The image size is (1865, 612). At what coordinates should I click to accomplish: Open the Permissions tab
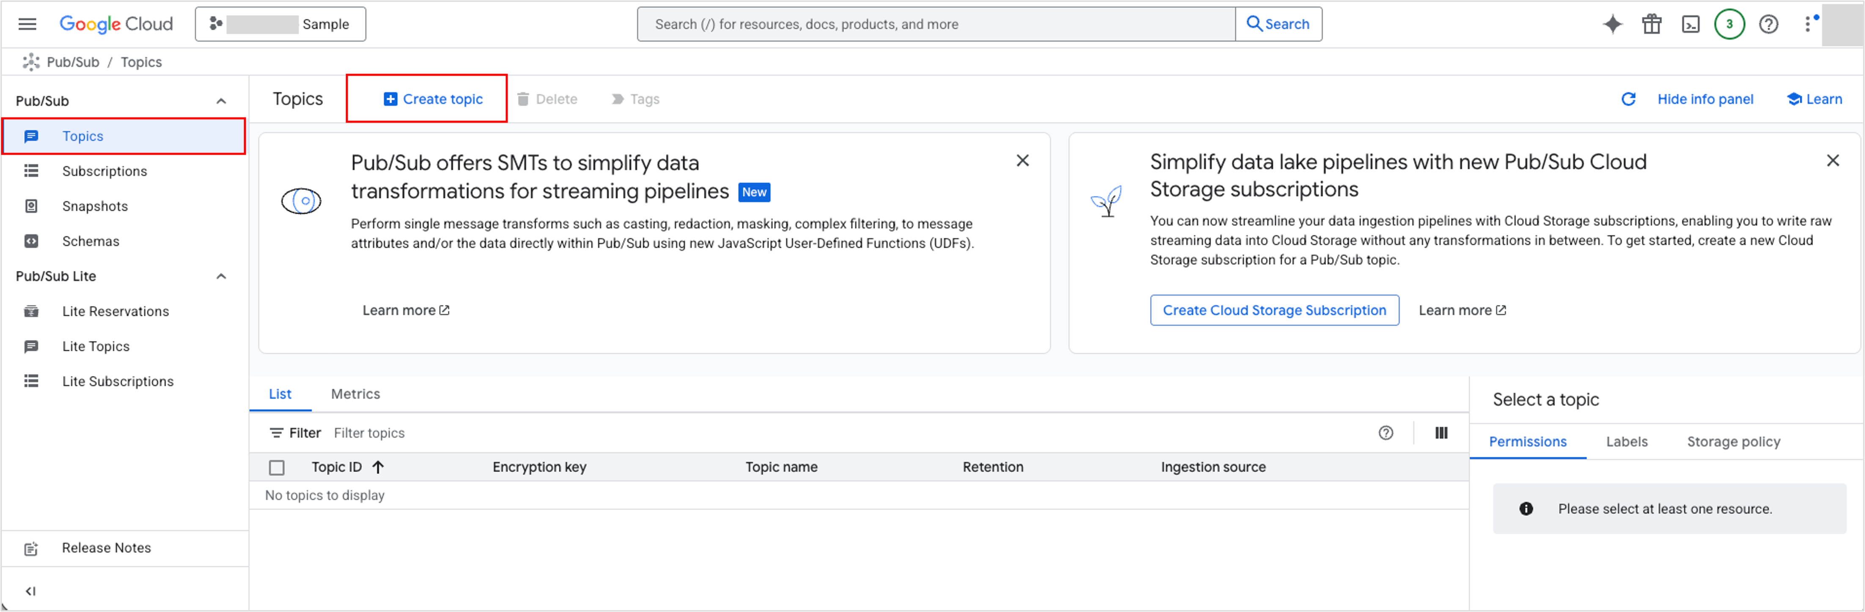(1527, 442)
